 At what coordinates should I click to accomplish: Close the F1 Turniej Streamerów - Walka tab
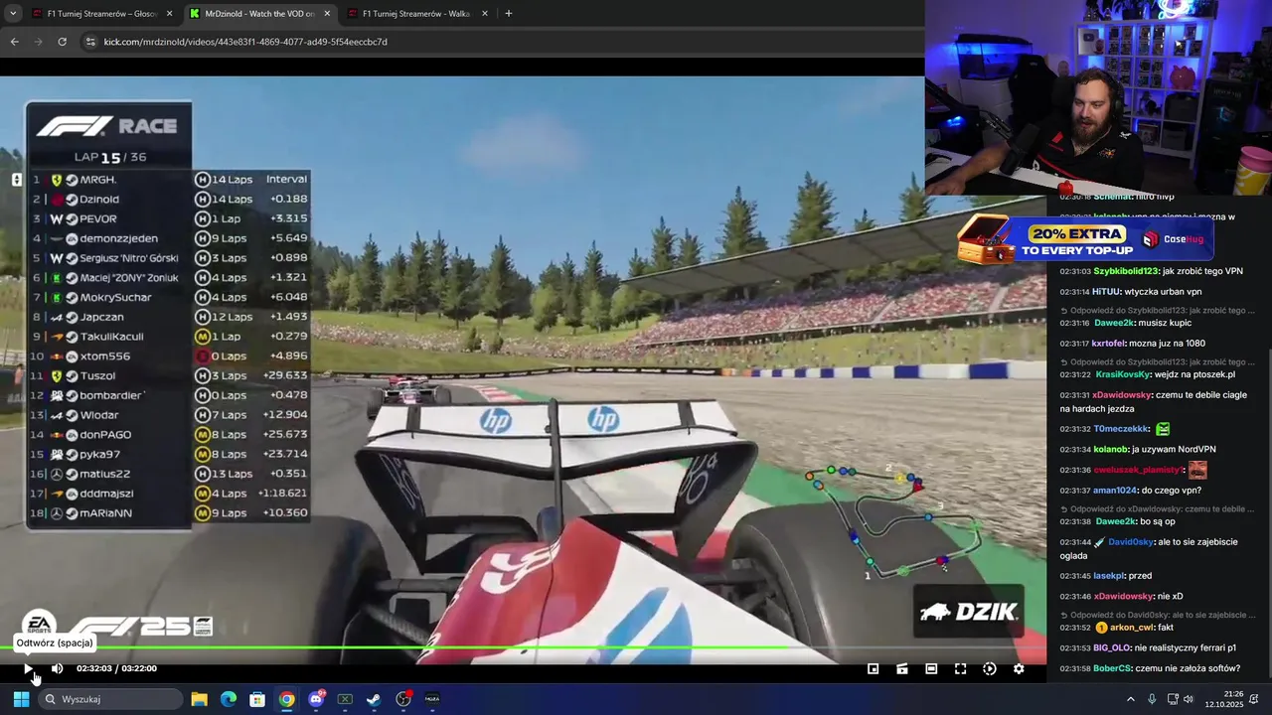point(485,14)
